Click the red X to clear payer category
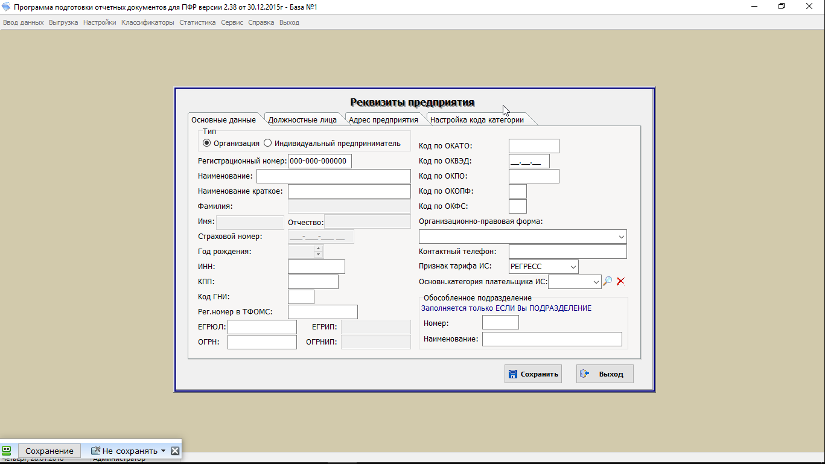The image size is (825, 464). [620, 281]
